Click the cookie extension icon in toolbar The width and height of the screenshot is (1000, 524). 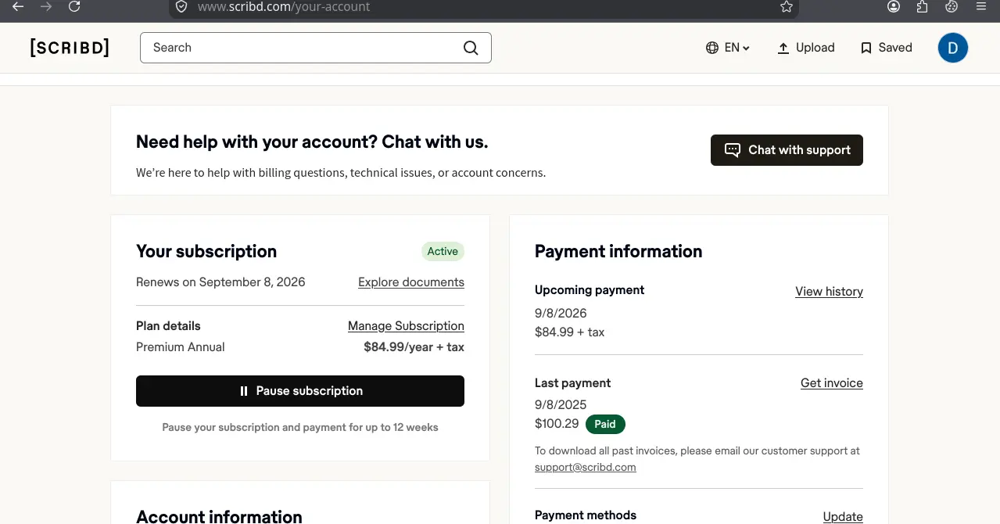click(x=952, y=6)
